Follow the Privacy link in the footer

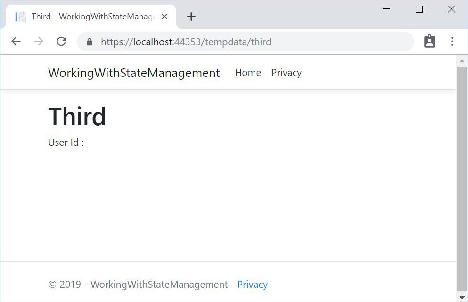(252, 285)
